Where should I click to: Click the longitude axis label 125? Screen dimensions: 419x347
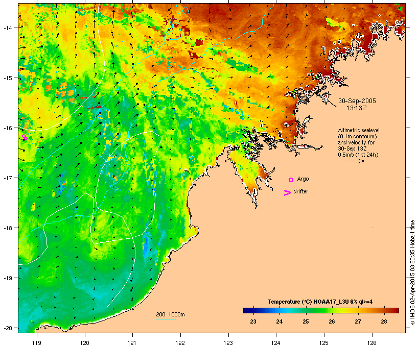tap(324, 343)
